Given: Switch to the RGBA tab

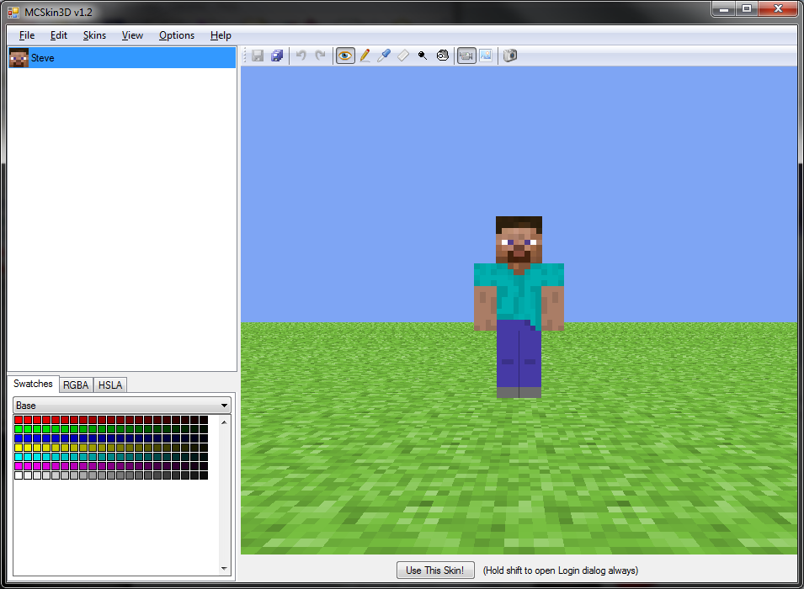Looking at the screenshot, I should click(x=76, y=385).
